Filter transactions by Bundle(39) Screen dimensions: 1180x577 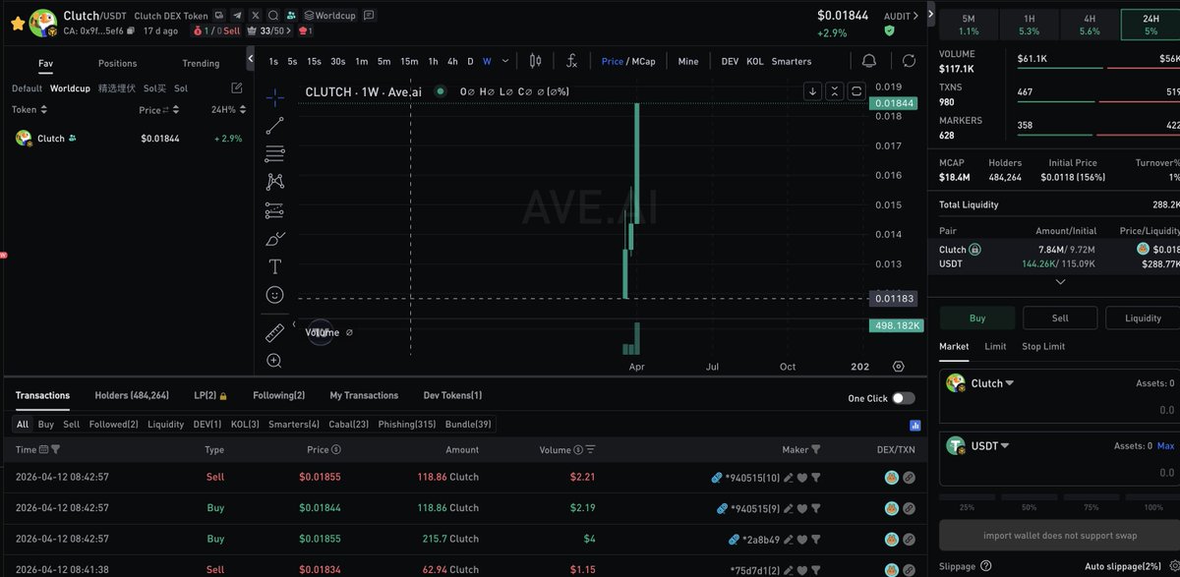468,425
